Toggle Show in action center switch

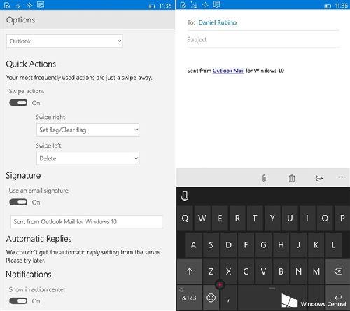point(18,300)
